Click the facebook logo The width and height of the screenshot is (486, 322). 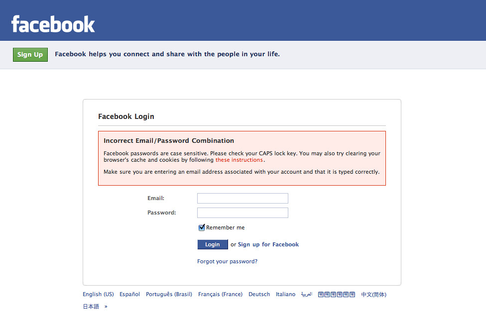pyautogui.click(x=53, y=22)
